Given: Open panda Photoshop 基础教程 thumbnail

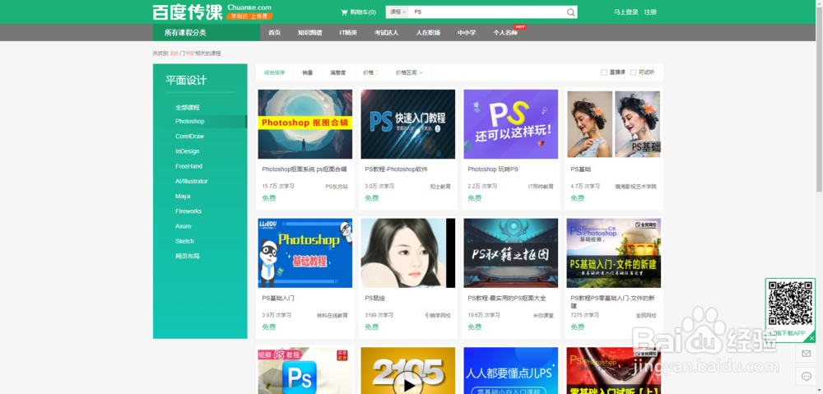Looking at the screenshot, I should (x=305, y=253).
